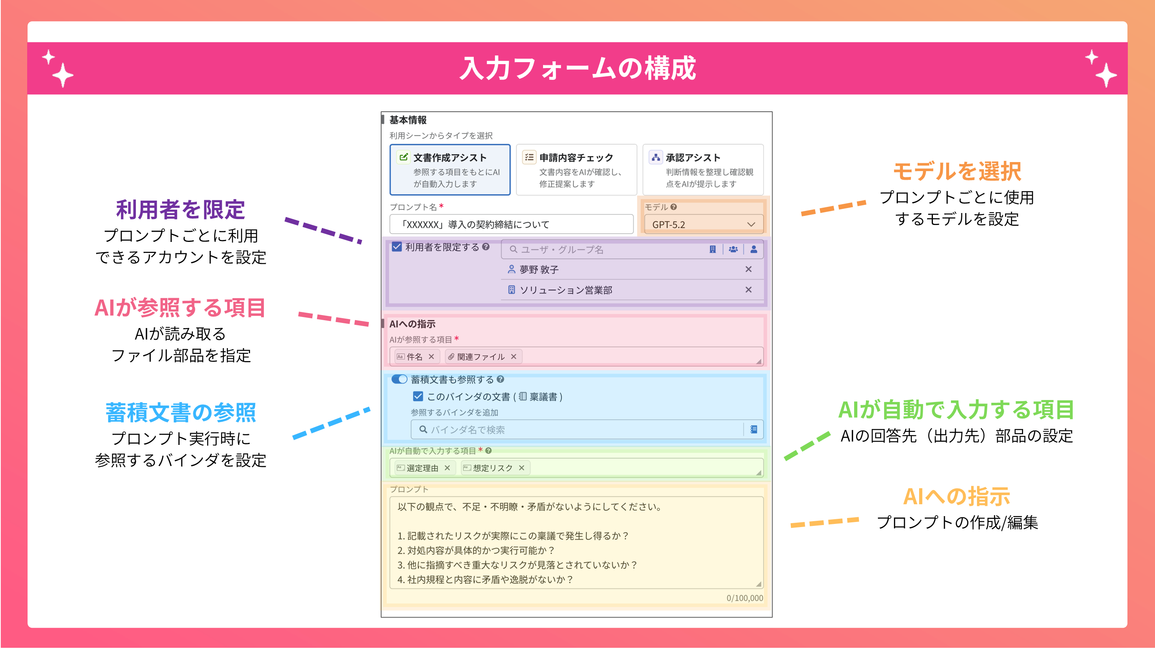Image resolution: width=1155 pixels, height=649 pixels.
Task: Remove ソリューション営業部 from the list
Action: point(748,290)
